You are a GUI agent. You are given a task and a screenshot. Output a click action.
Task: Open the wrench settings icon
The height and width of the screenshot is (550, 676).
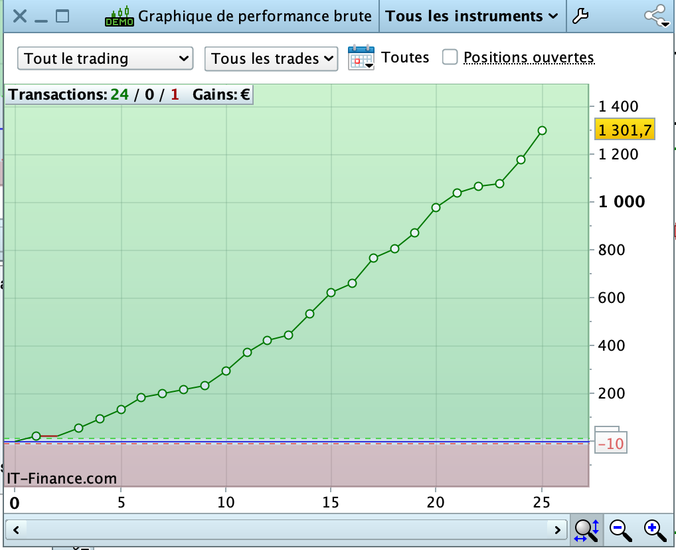pyautogui.click(x=580, y=17)
